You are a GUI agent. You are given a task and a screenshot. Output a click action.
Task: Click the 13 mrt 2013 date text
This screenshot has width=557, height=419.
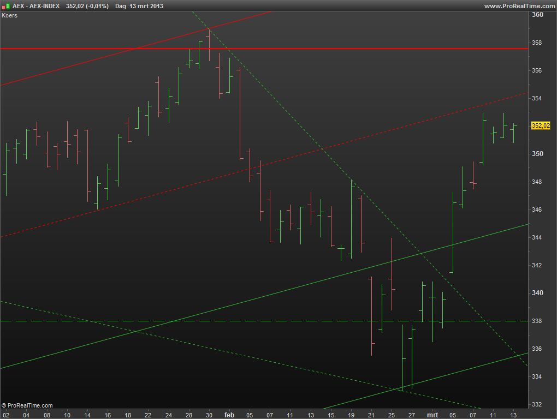point(146,6)
